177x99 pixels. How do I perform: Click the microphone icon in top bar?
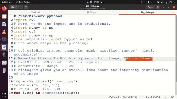(x=166, y=2)
